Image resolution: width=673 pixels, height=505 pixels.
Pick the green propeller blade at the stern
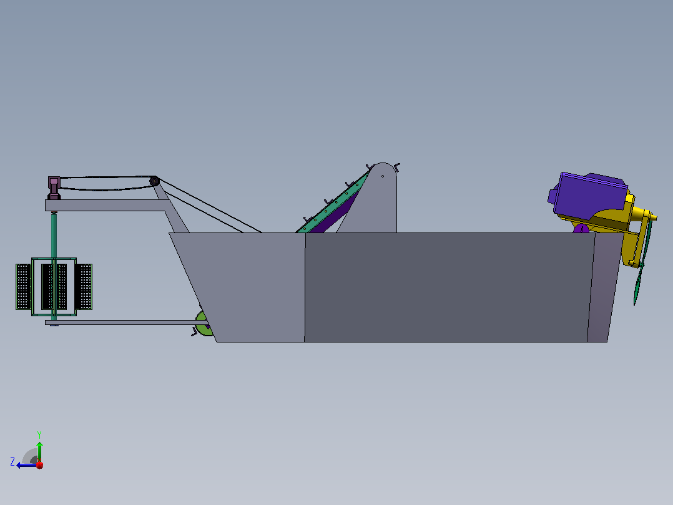pyautogui.click(x=642, y=262)
